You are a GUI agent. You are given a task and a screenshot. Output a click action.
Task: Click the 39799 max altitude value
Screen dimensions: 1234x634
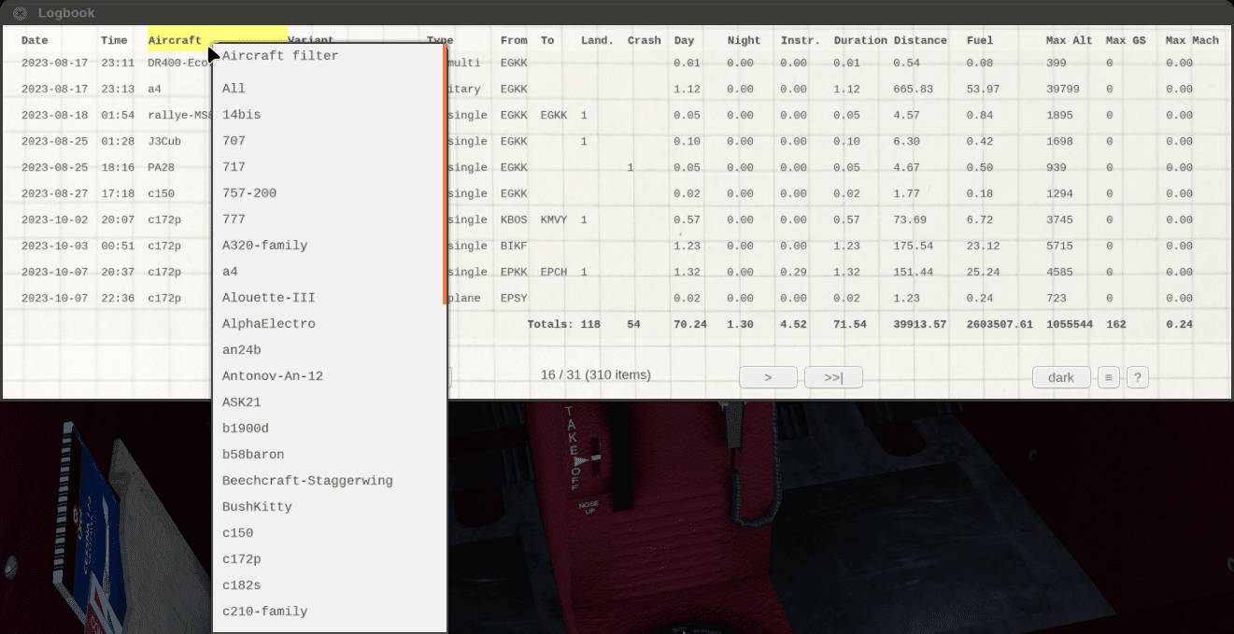coord(1063,89)
